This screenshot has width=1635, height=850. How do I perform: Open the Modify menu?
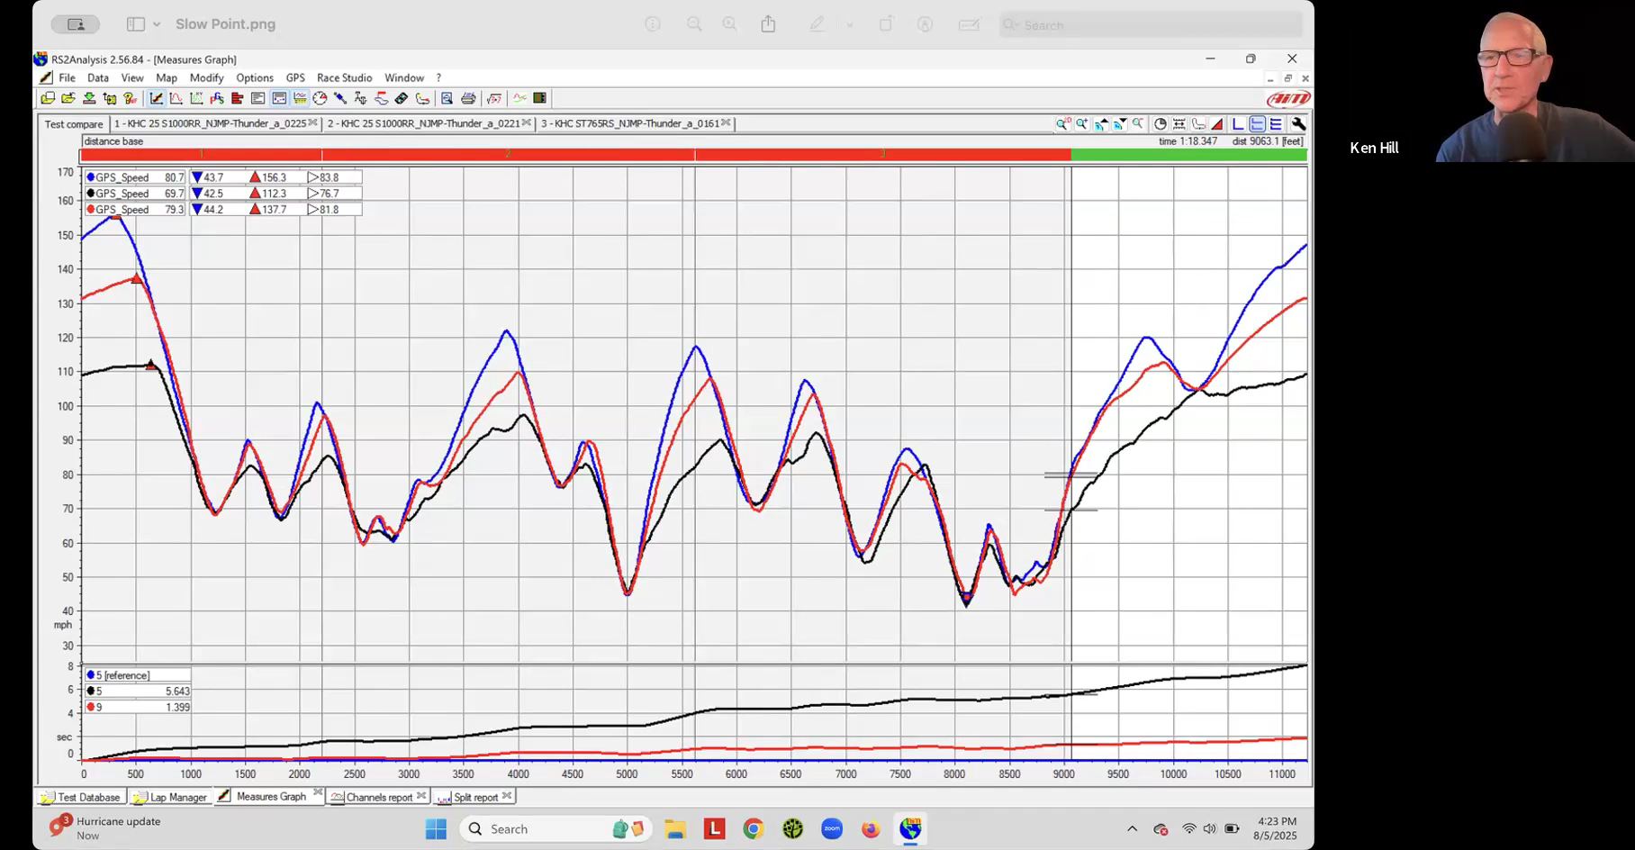pyautogui.click(x=206, y=78)
